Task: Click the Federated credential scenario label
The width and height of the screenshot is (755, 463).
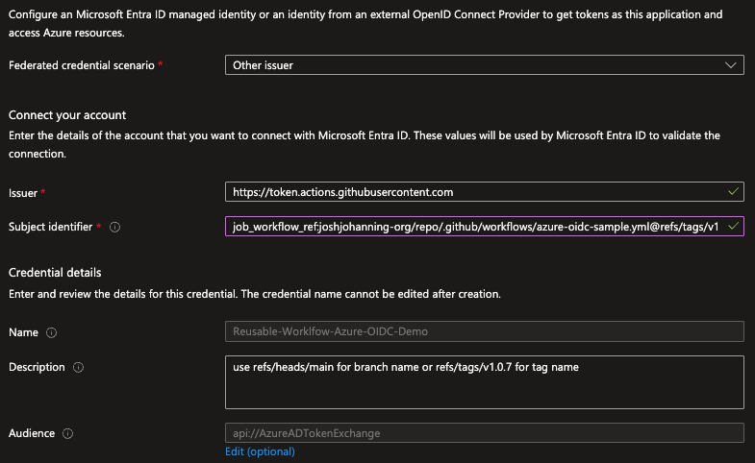Action: tap(81, 65)
